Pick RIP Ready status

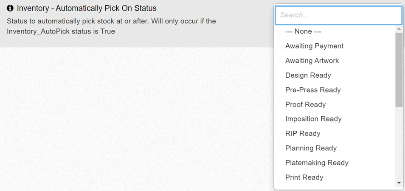(x=303, y=133)
